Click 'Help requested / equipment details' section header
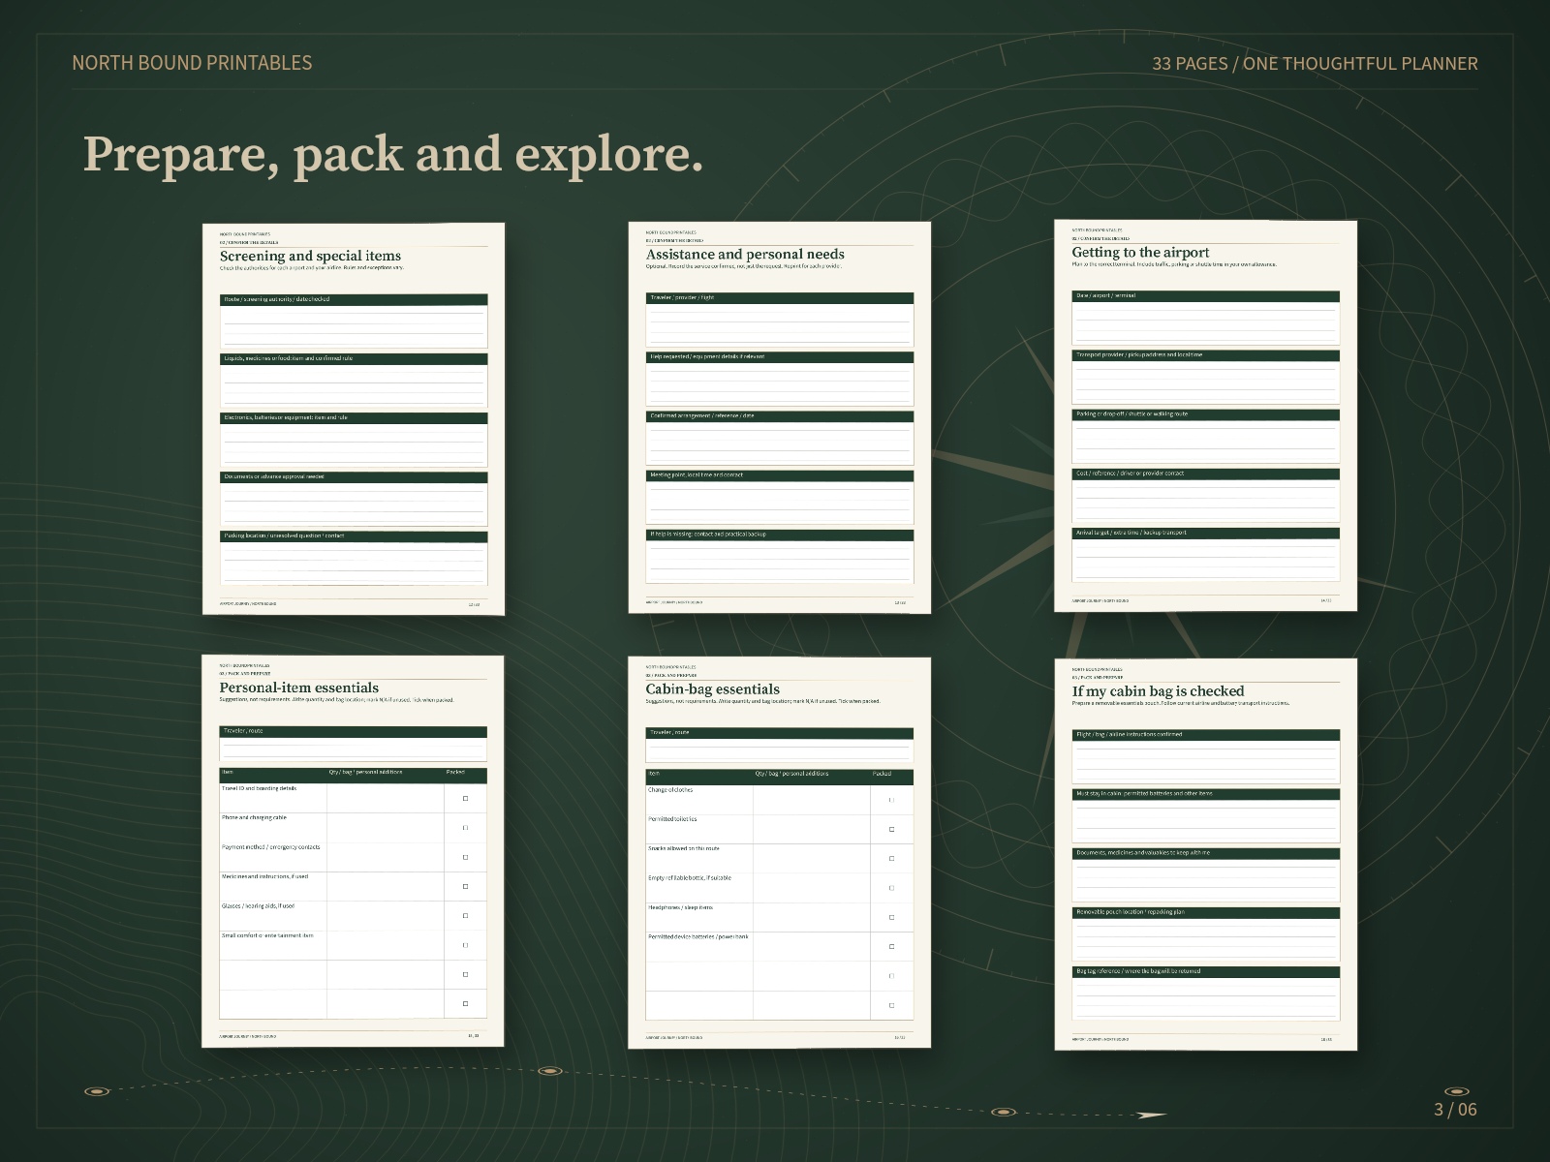 click(x=780, y=357)
